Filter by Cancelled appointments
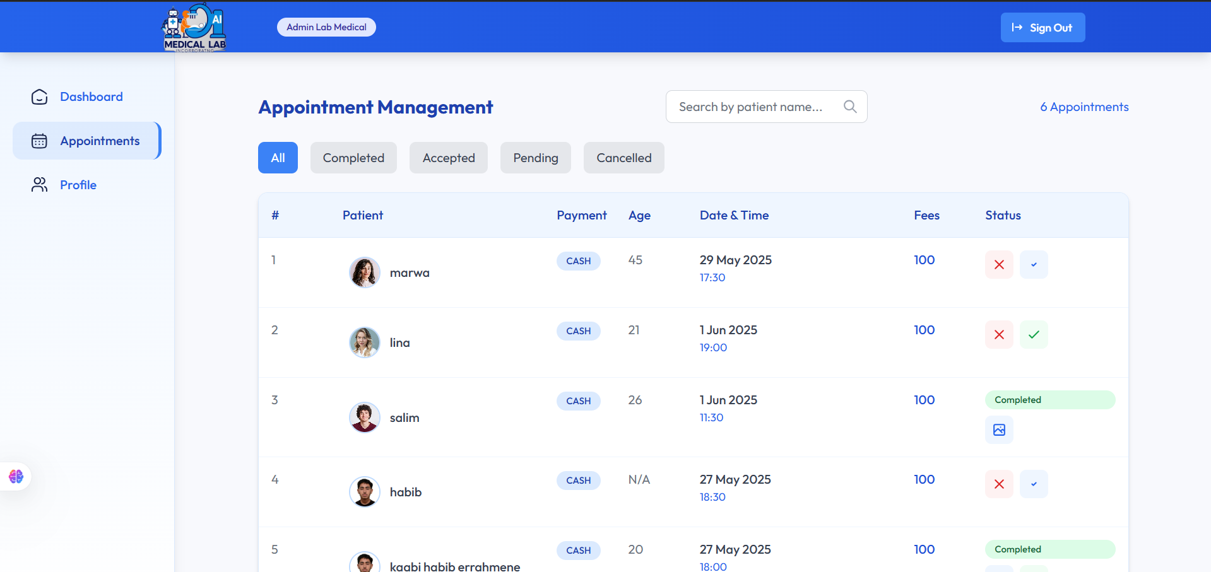 pyautogui.click(x=623, y=158)
